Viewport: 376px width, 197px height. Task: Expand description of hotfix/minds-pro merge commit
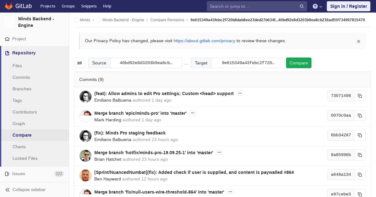coord(219,152)
